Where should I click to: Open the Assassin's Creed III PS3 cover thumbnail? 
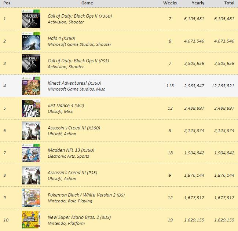coord(31,175)
